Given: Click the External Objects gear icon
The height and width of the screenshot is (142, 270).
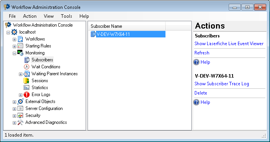Looking at the screenshot, I should click(20, 101).
